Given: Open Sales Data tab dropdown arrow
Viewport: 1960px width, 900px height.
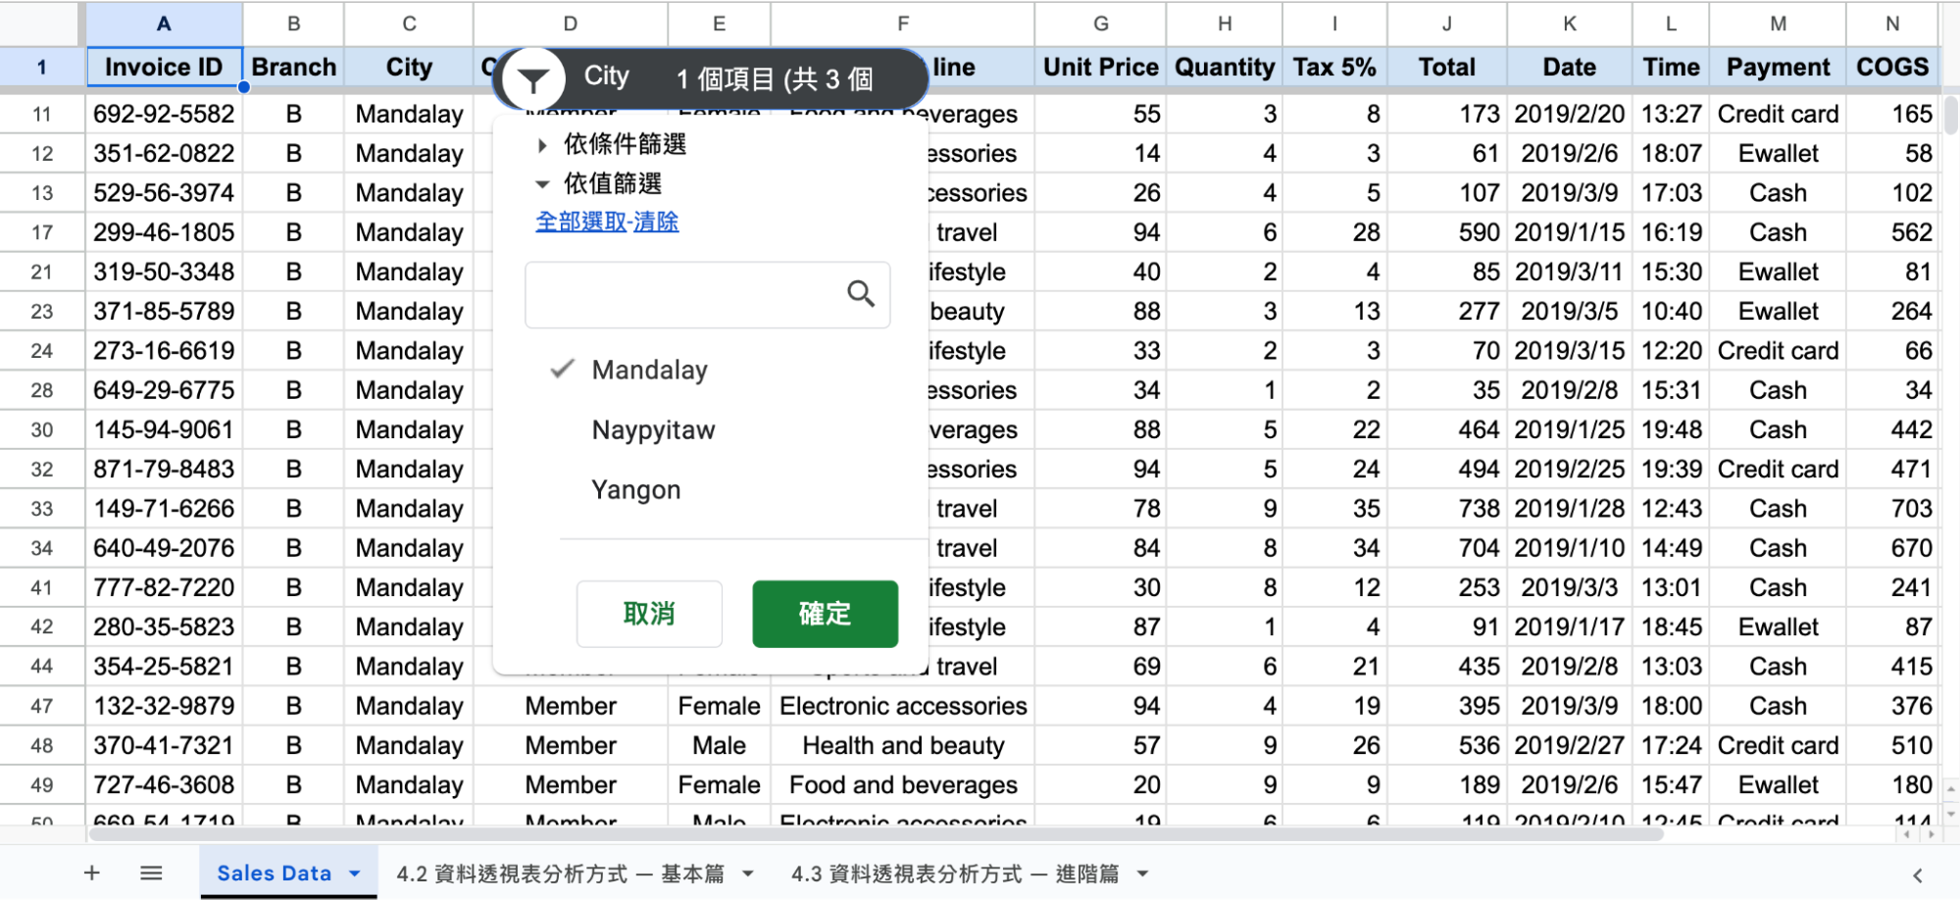Looking at the screenshot, I should pyautogui.click(x=355, y=873).
